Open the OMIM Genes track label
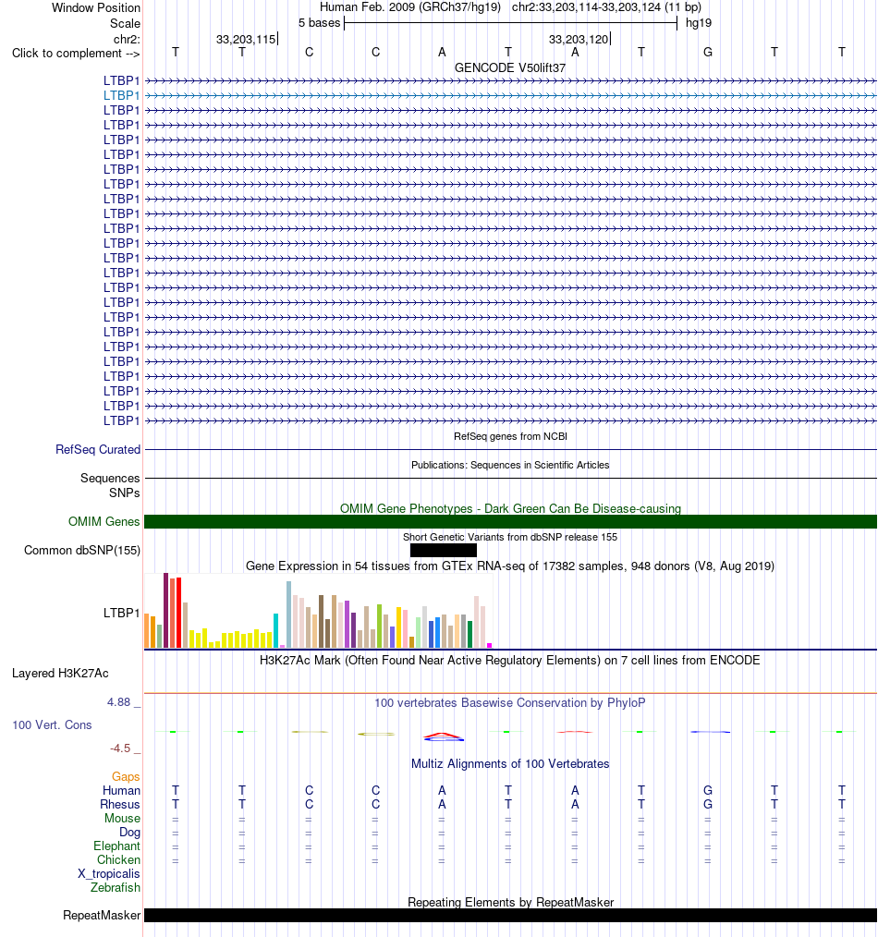Viewport: 878px width, 937px height. (104, 522)
